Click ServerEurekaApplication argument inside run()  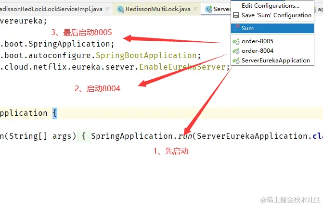pos(252,136)
